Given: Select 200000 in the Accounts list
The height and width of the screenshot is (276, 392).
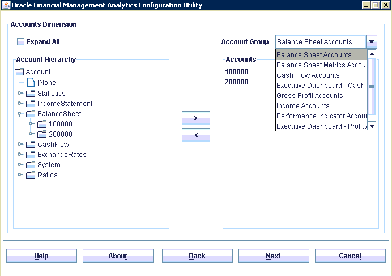Looking at the screenshot, I should (x=236, y=82).
